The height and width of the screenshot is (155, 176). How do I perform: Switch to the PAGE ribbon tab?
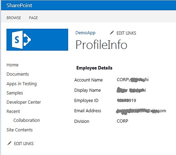point(33,18)
